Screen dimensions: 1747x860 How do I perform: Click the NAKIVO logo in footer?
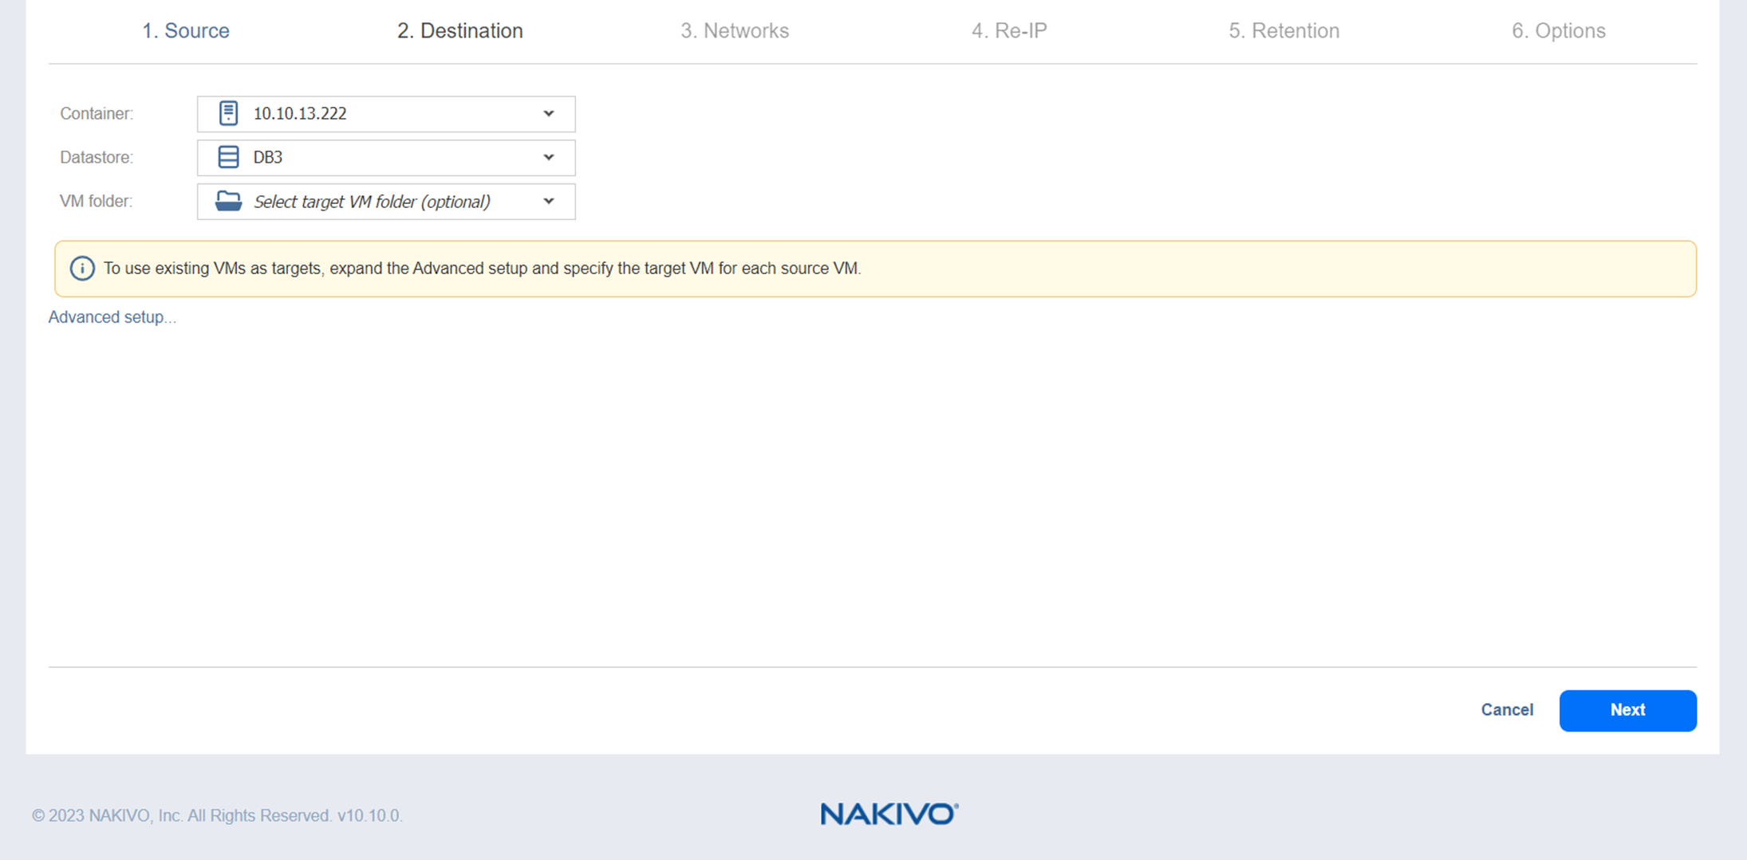[889, 814]
